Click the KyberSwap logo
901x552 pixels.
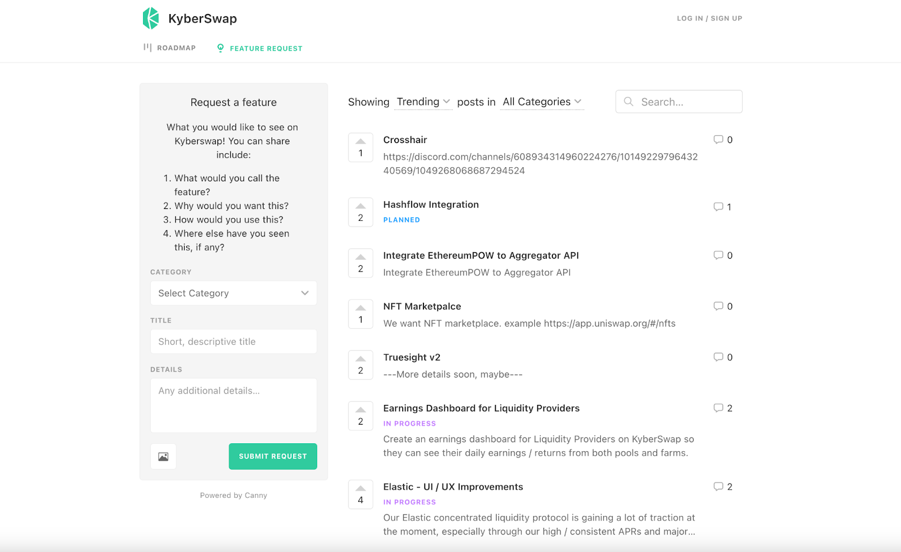151,18
